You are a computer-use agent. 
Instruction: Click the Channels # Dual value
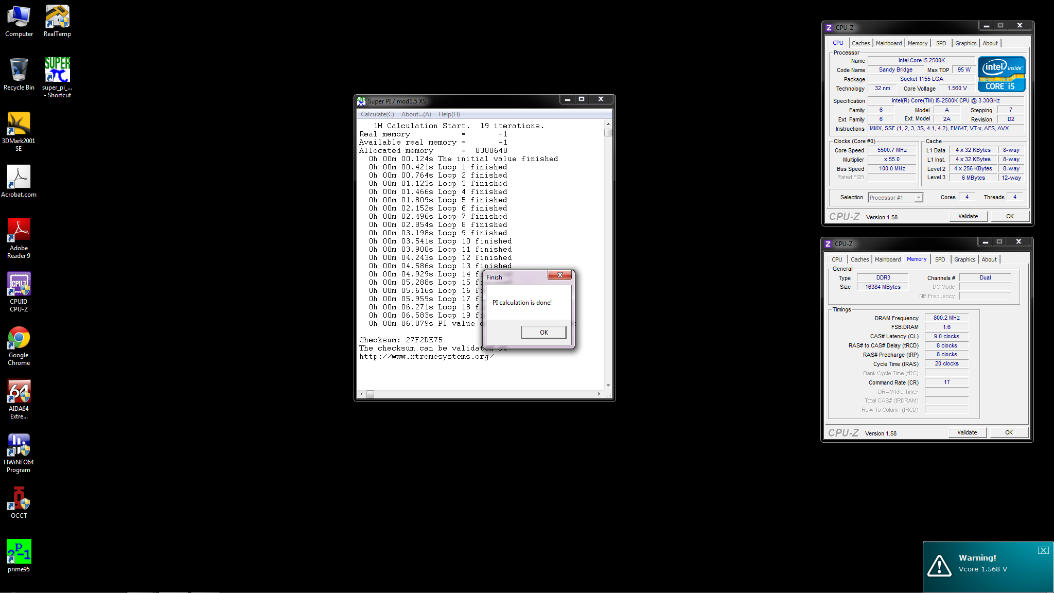[x=985, y=278]
